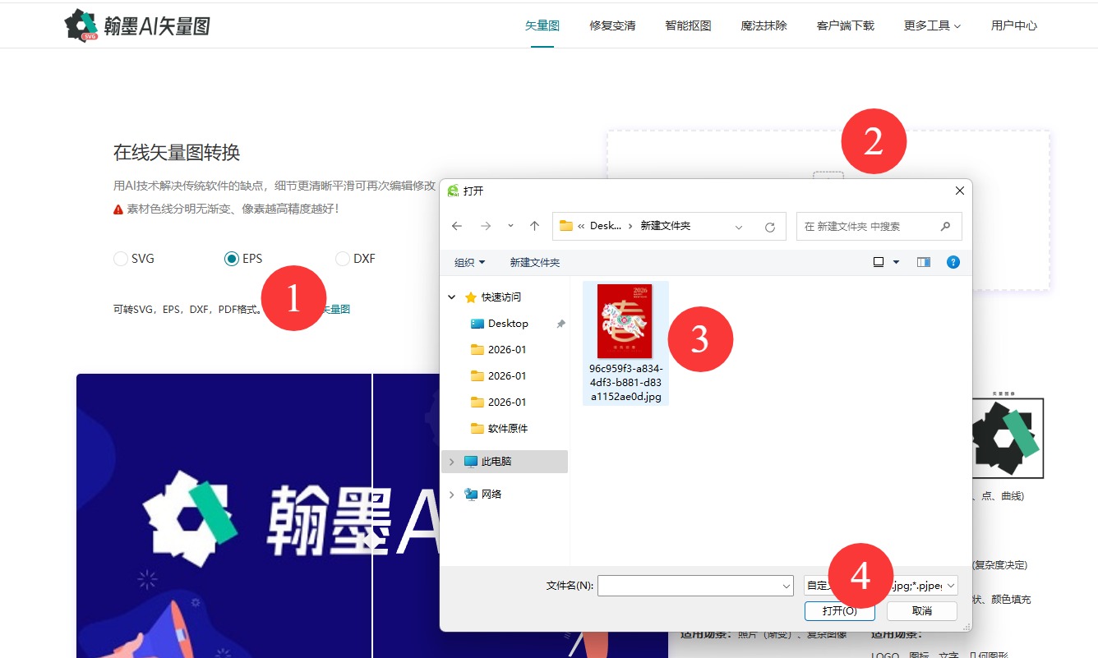Click the up-folder arrow in dialog
The height and width of the screenshot is (658, 1098).
pos(534,226)
